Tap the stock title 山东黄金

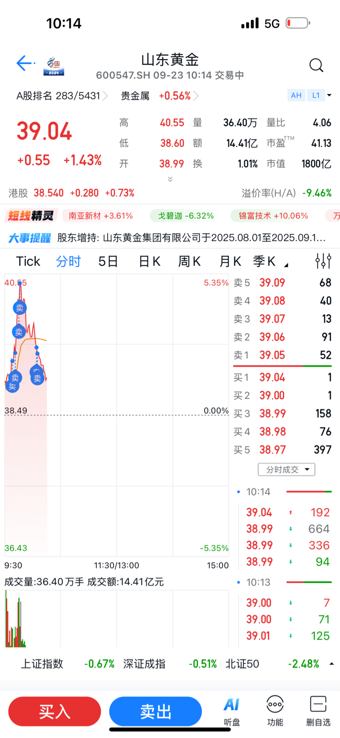pyautogui.click(x=170, y=59)
